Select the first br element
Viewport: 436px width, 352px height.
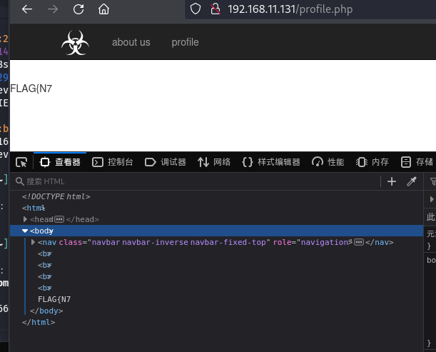click(45, 253)
